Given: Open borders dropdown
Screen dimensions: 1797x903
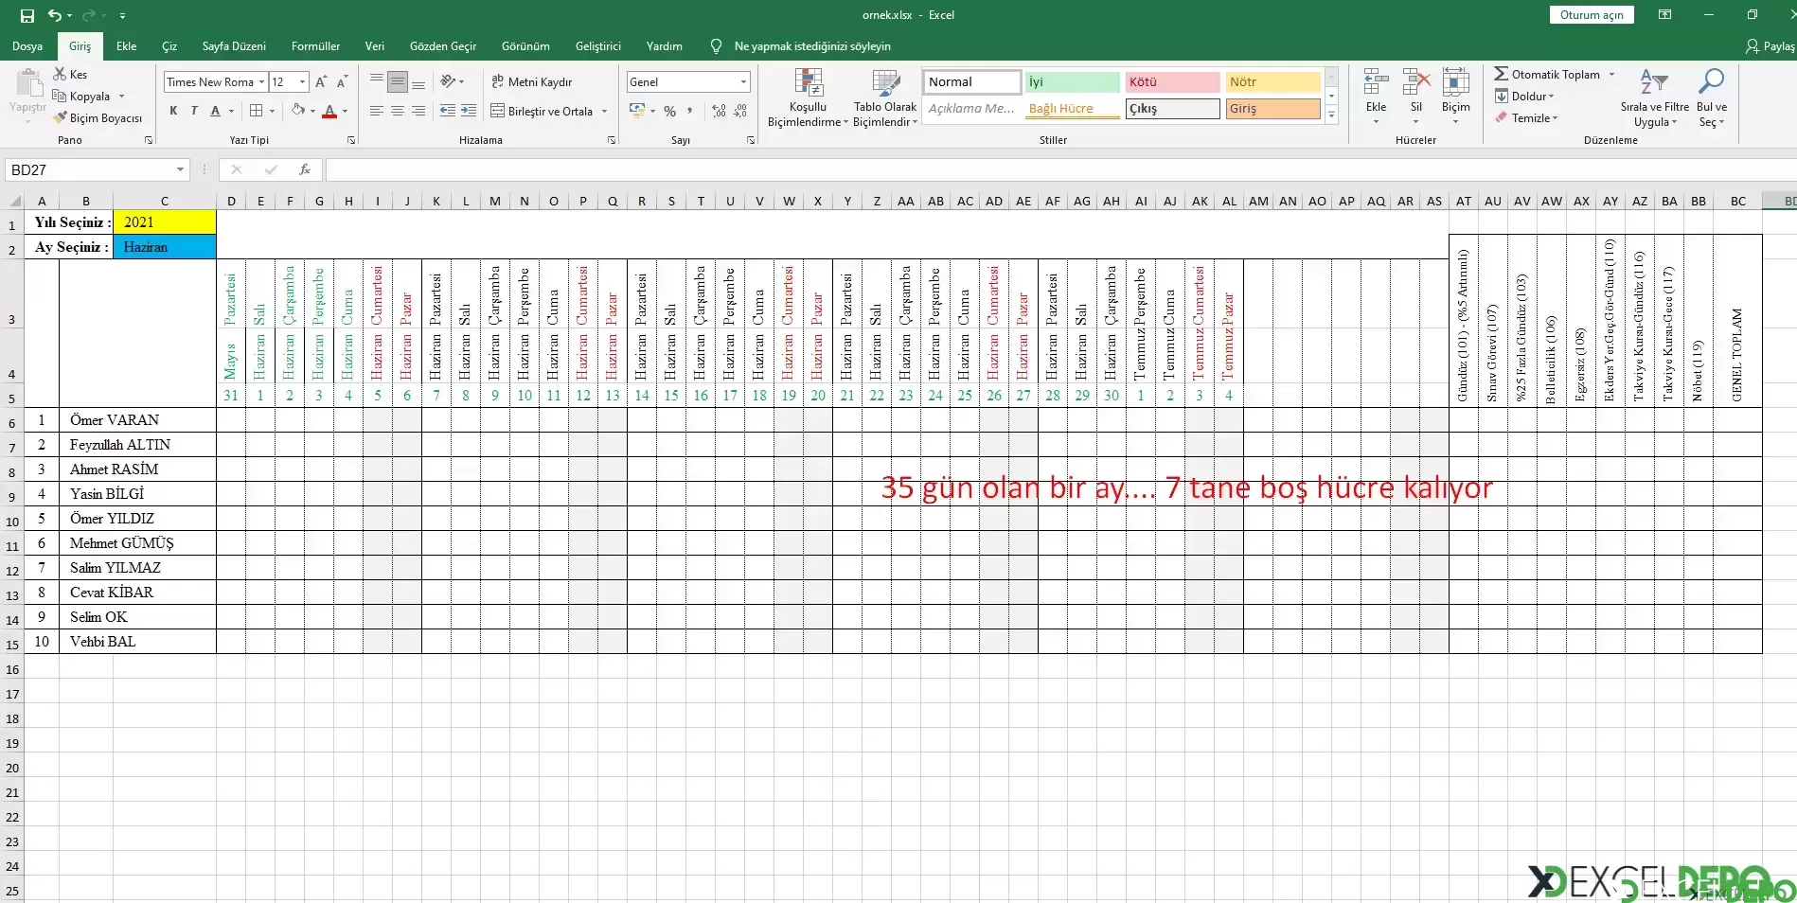Looking at the screenshot, I should pos(272,111).
